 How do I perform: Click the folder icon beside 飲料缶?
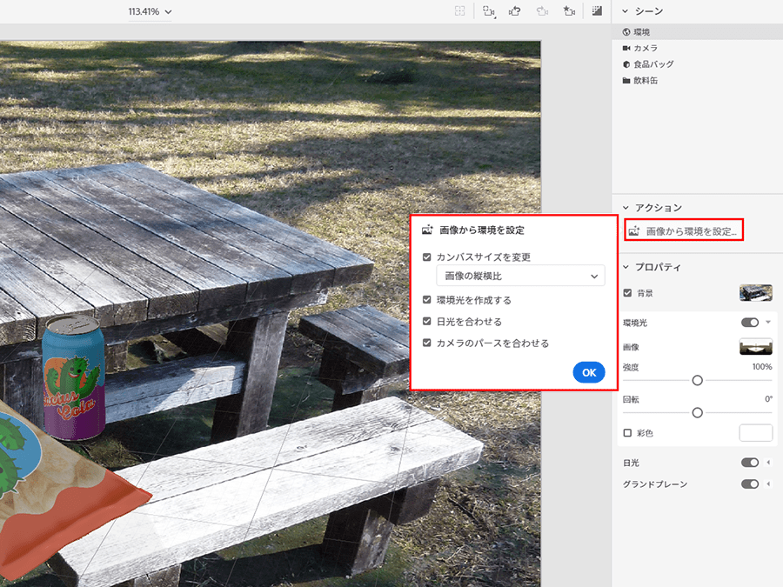(x=626, y=80)
